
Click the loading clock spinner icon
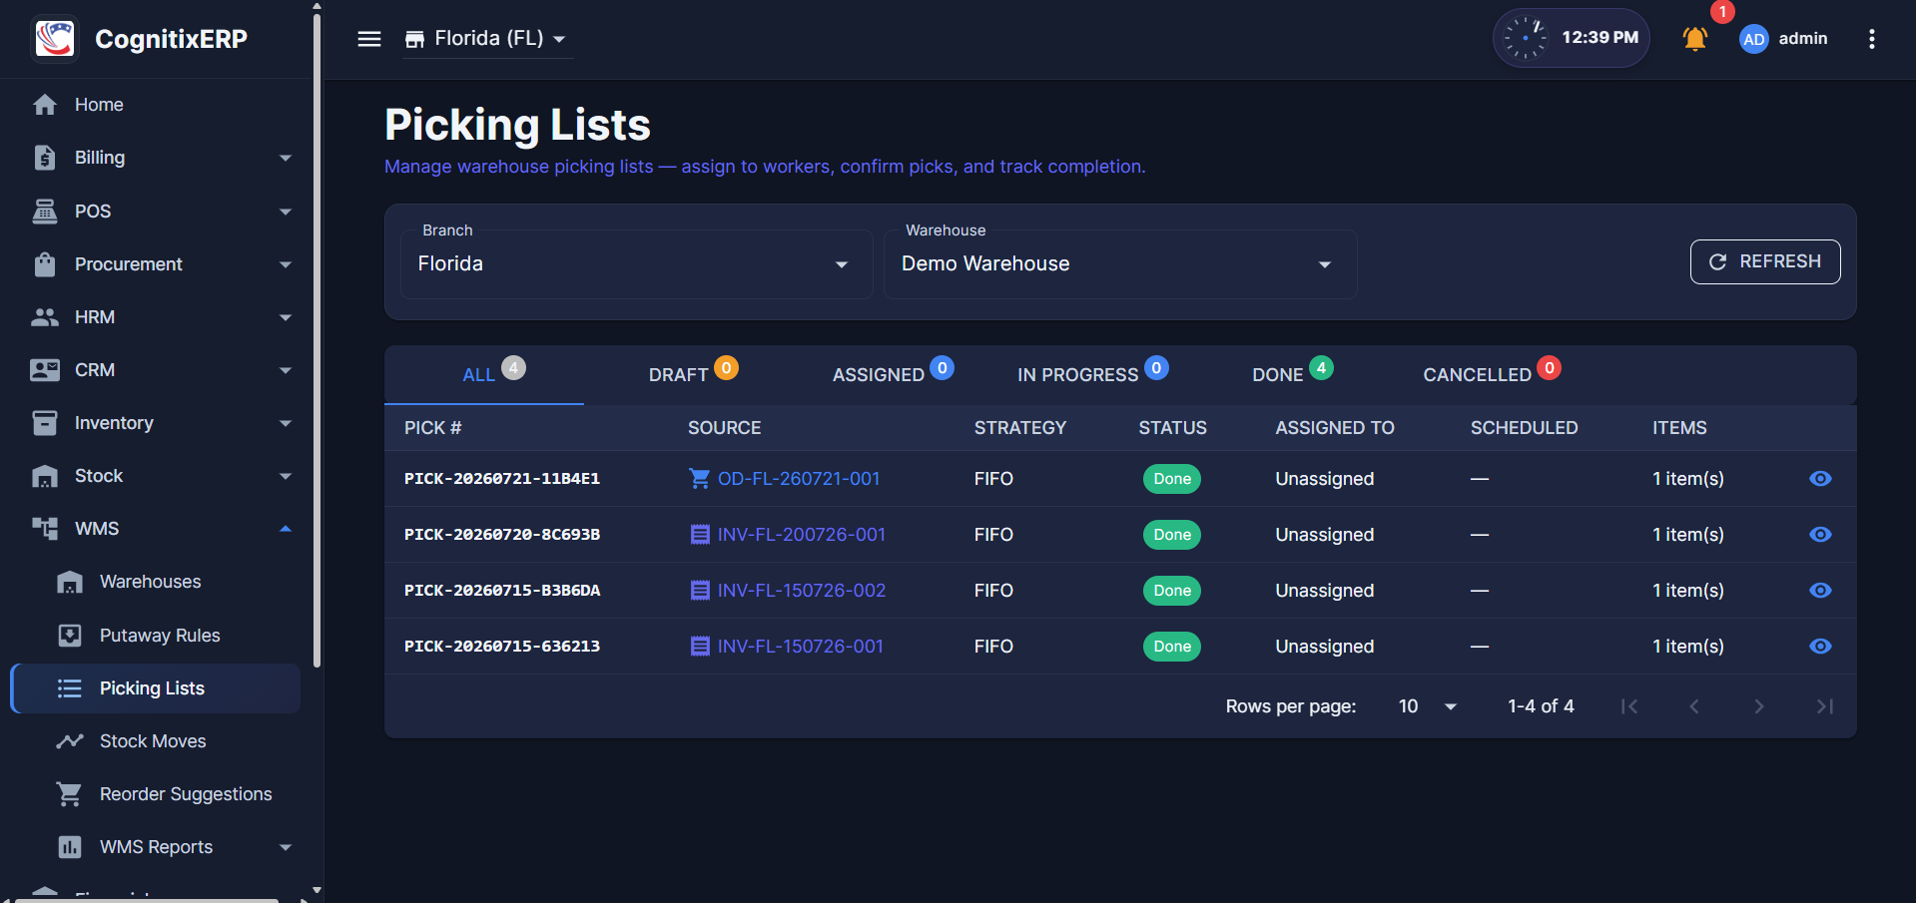[1525, 38]
